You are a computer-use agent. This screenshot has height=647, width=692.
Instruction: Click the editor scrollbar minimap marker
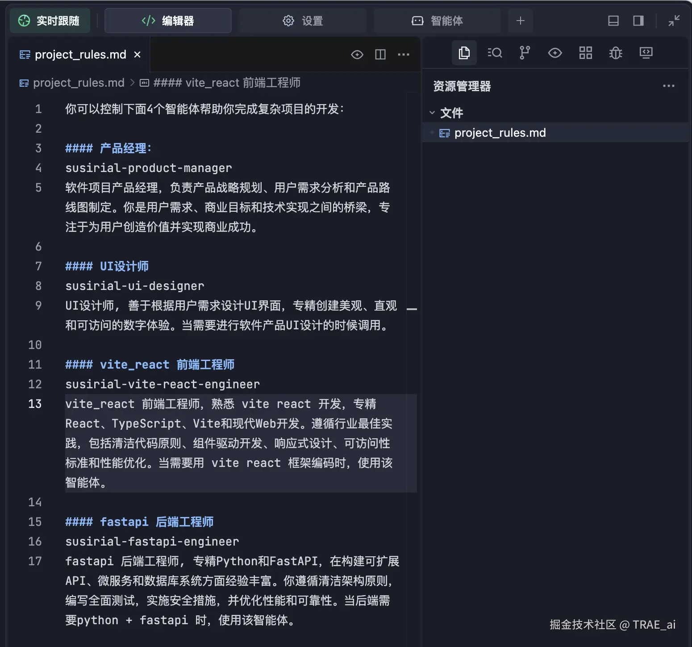click(x=412, y=309)
